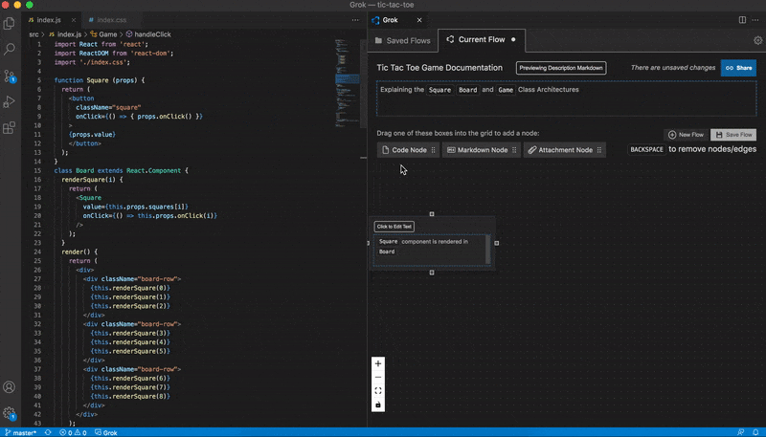The height and width of the screenshot is (437, 766).
Task: Click the scrollbar inside the markdown node
Action: (487, 250)
